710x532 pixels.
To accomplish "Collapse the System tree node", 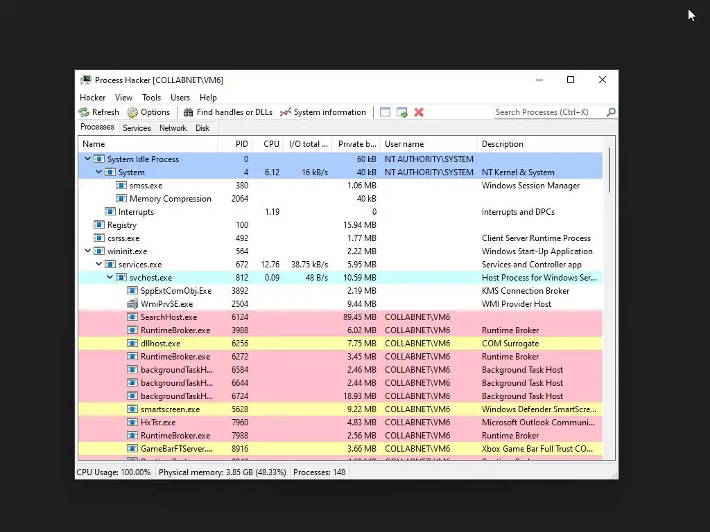I will click(x=98, y=172).
